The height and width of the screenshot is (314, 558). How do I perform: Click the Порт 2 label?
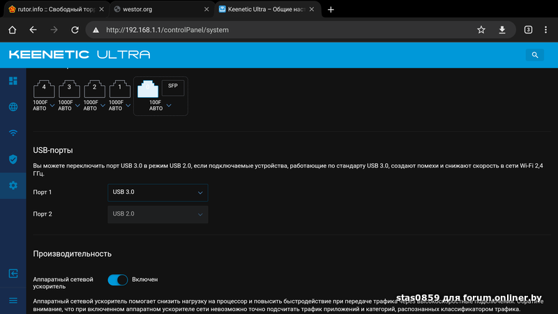tap(43, 214)
